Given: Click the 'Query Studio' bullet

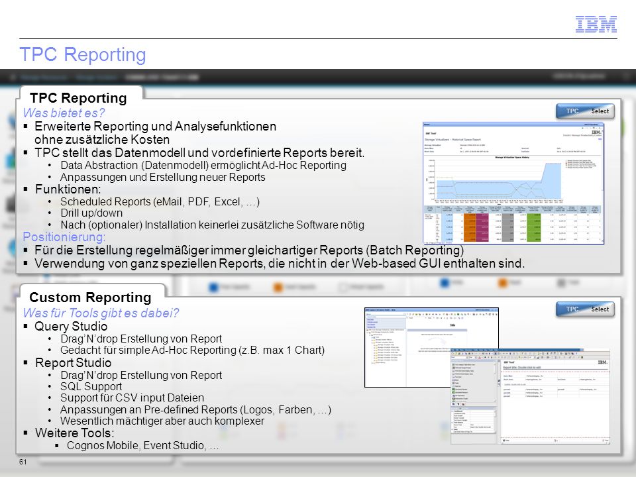Looking at the screenshot, I should (x=71, y=326).
